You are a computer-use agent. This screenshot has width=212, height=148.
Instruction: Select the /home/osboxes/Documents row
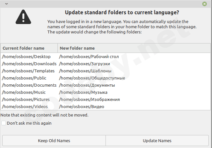point(29,85)
